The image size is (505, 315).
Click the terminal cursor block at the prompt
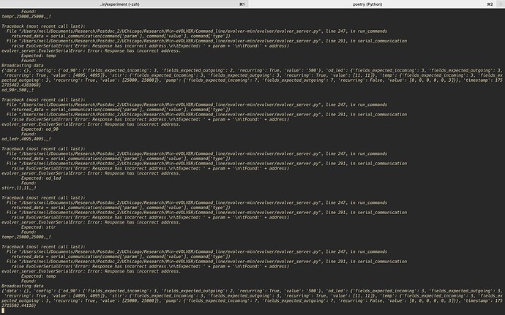3,311
